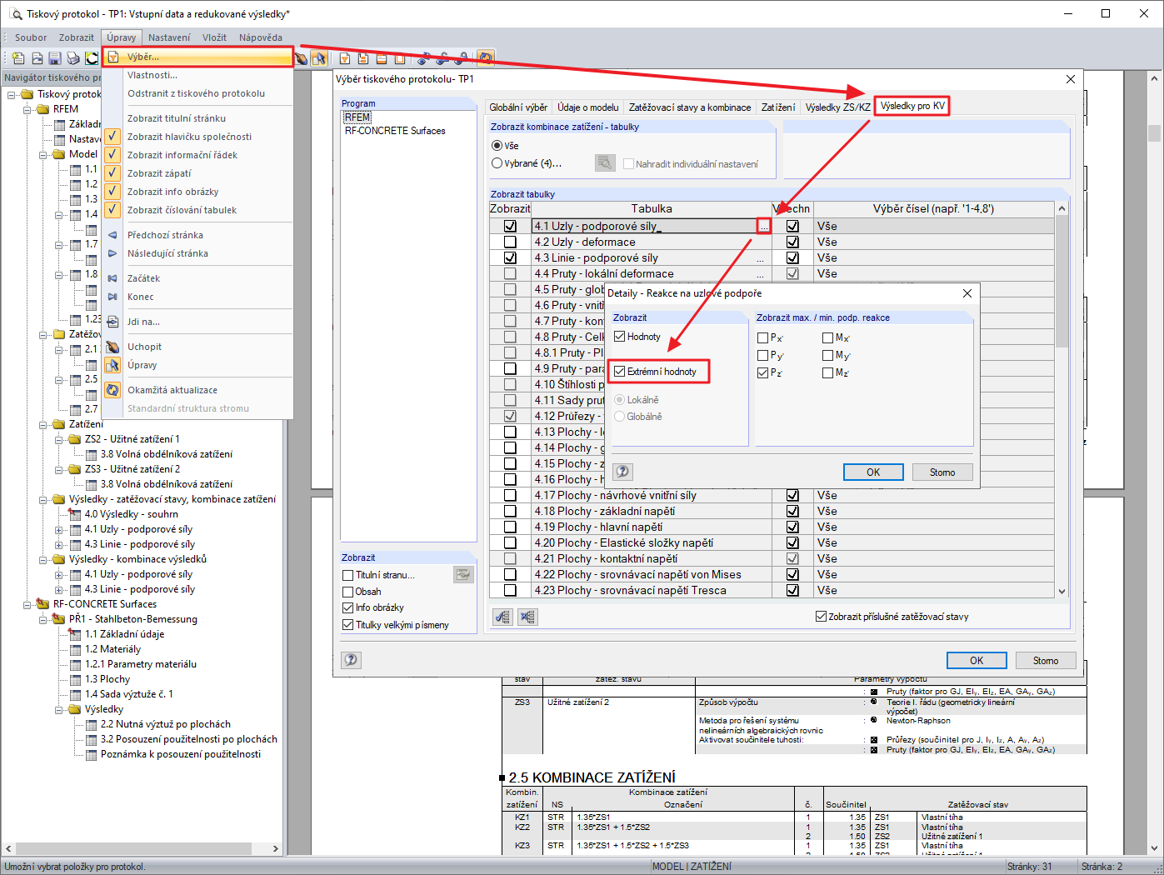Collapse the Tiskový protokol root node

click(12, 94)
